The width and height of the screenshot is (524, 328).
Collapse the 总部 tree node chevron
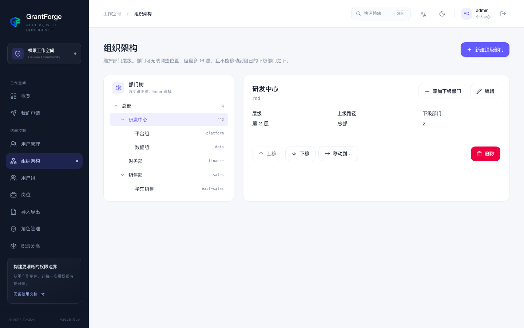(116, 106)
